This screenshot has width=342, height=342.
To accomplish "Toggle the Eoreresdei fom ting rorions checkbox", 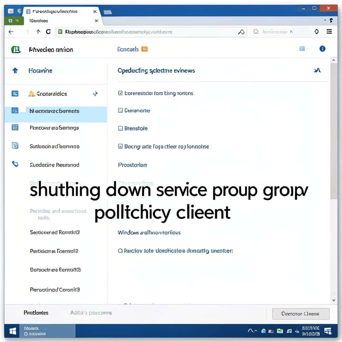I will point(120,93).
